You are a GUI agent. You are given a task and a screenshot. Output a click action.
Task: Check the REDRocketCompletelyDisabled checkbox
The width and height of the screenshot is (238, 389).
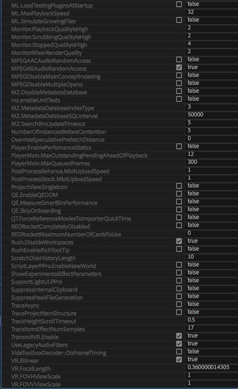click(x=179, y=225)
